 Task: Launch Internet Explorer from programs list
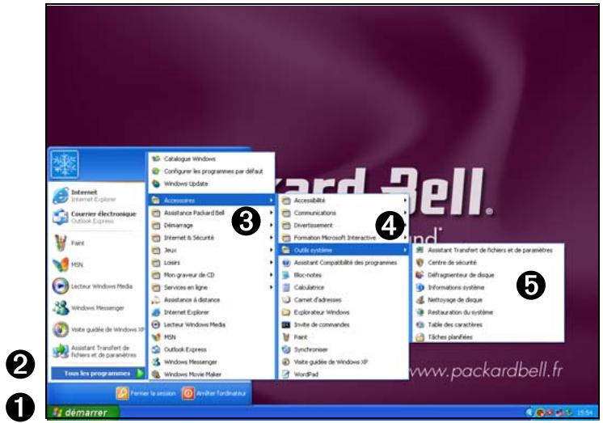[212, 312]
